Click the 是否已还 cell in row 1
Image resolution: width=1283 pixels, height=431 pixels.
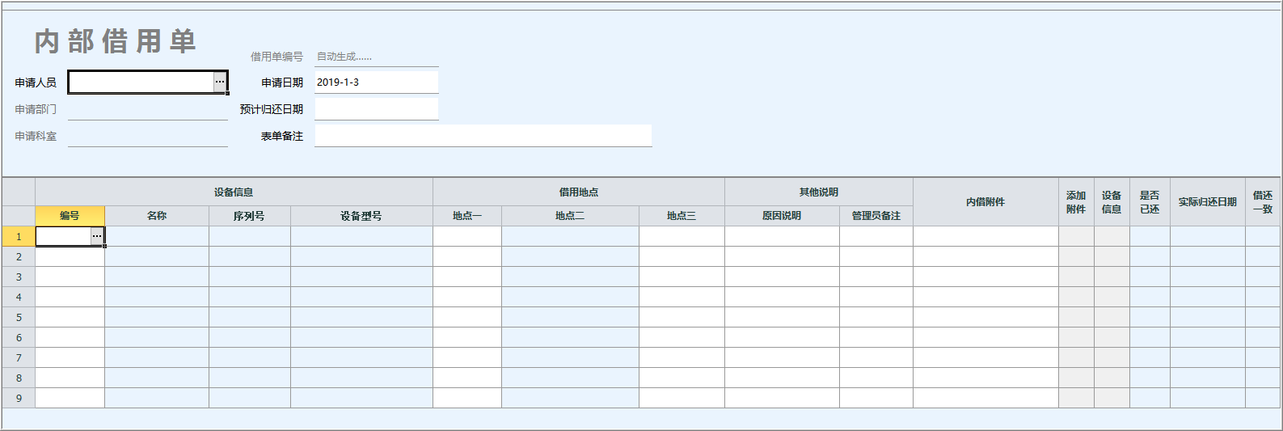pyautogui.click(x=1150, y=236)
